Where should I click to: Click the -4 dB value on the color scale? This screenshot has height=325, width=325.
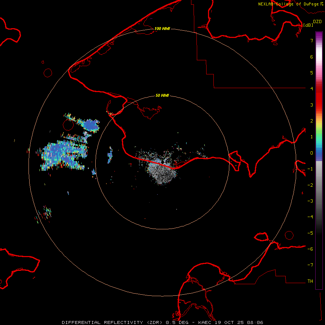310,217
